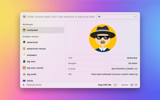160x100 pixels.
Task: Click the large avatar preview image
Action: 103,38
